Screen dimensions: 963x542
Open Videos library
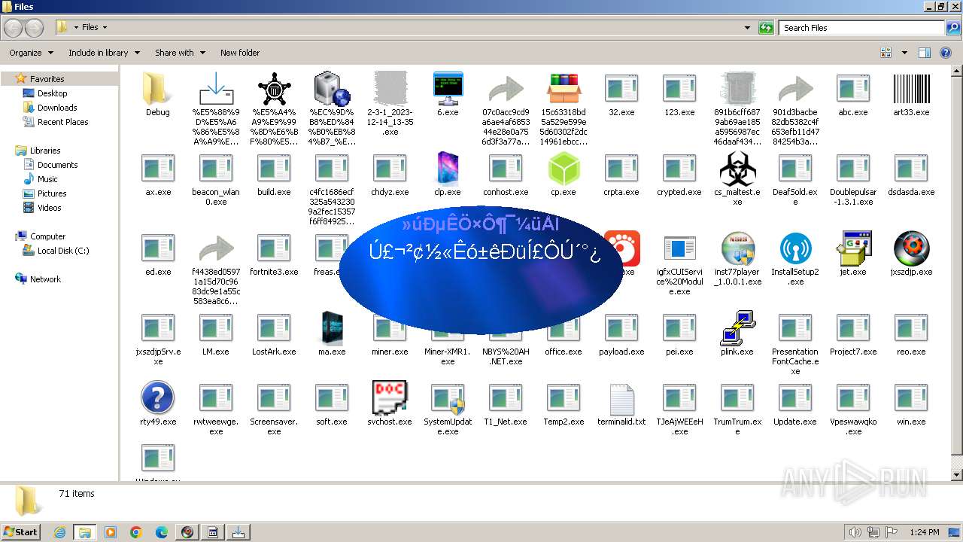pyautogui.click(x=50, y=208)
